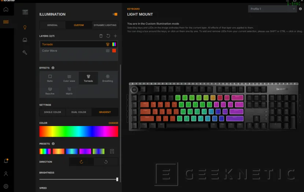Open the Home page icon in sidebar
304x192 pixels.
click(6, 9)
